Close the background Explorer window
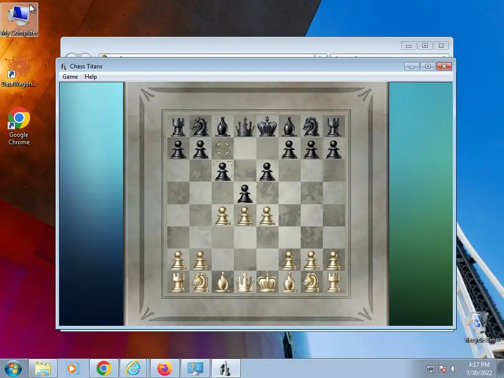Screen dimensions: 504x378 click(441, 46)
